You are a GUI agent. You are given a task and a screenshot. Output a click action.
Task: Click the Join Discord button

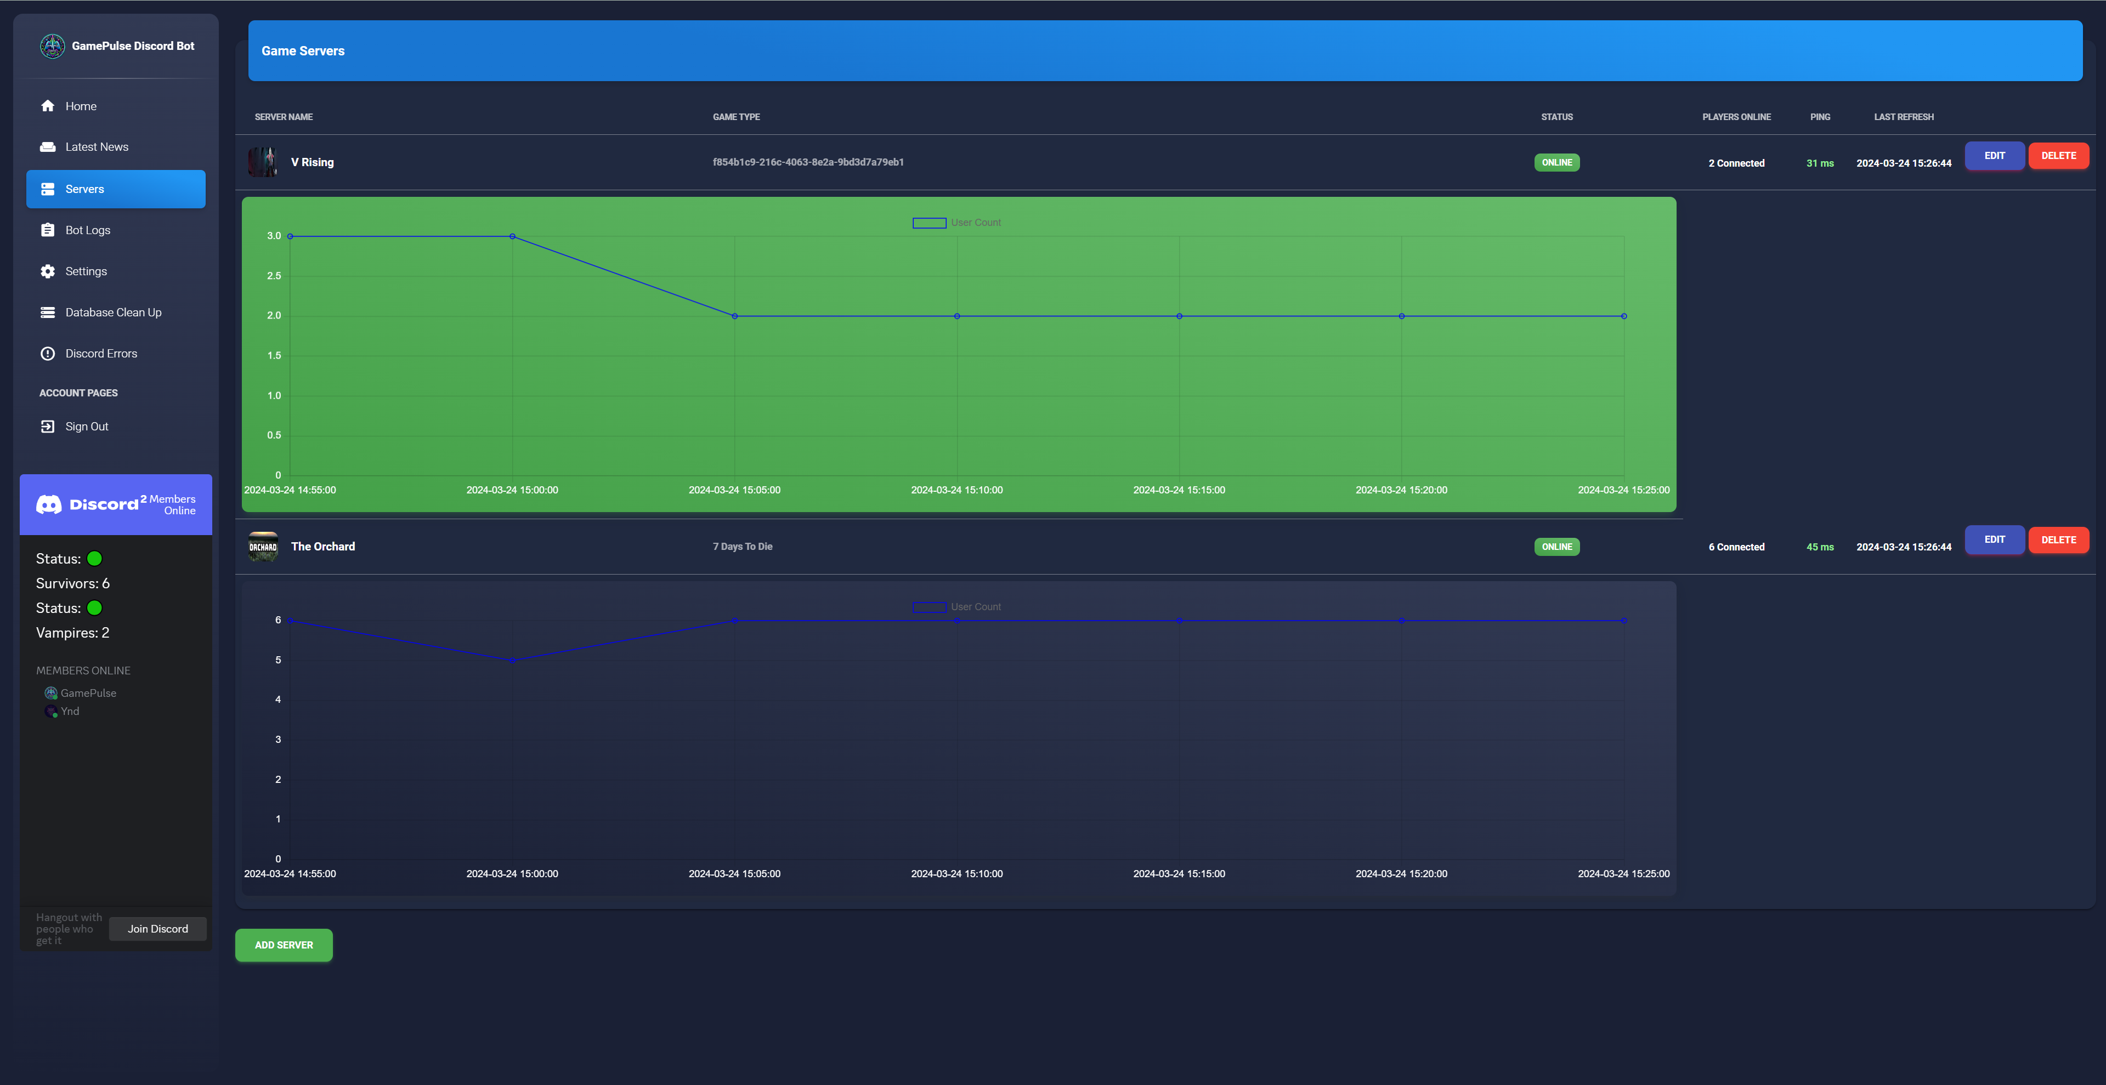click(x=157, y=929)
